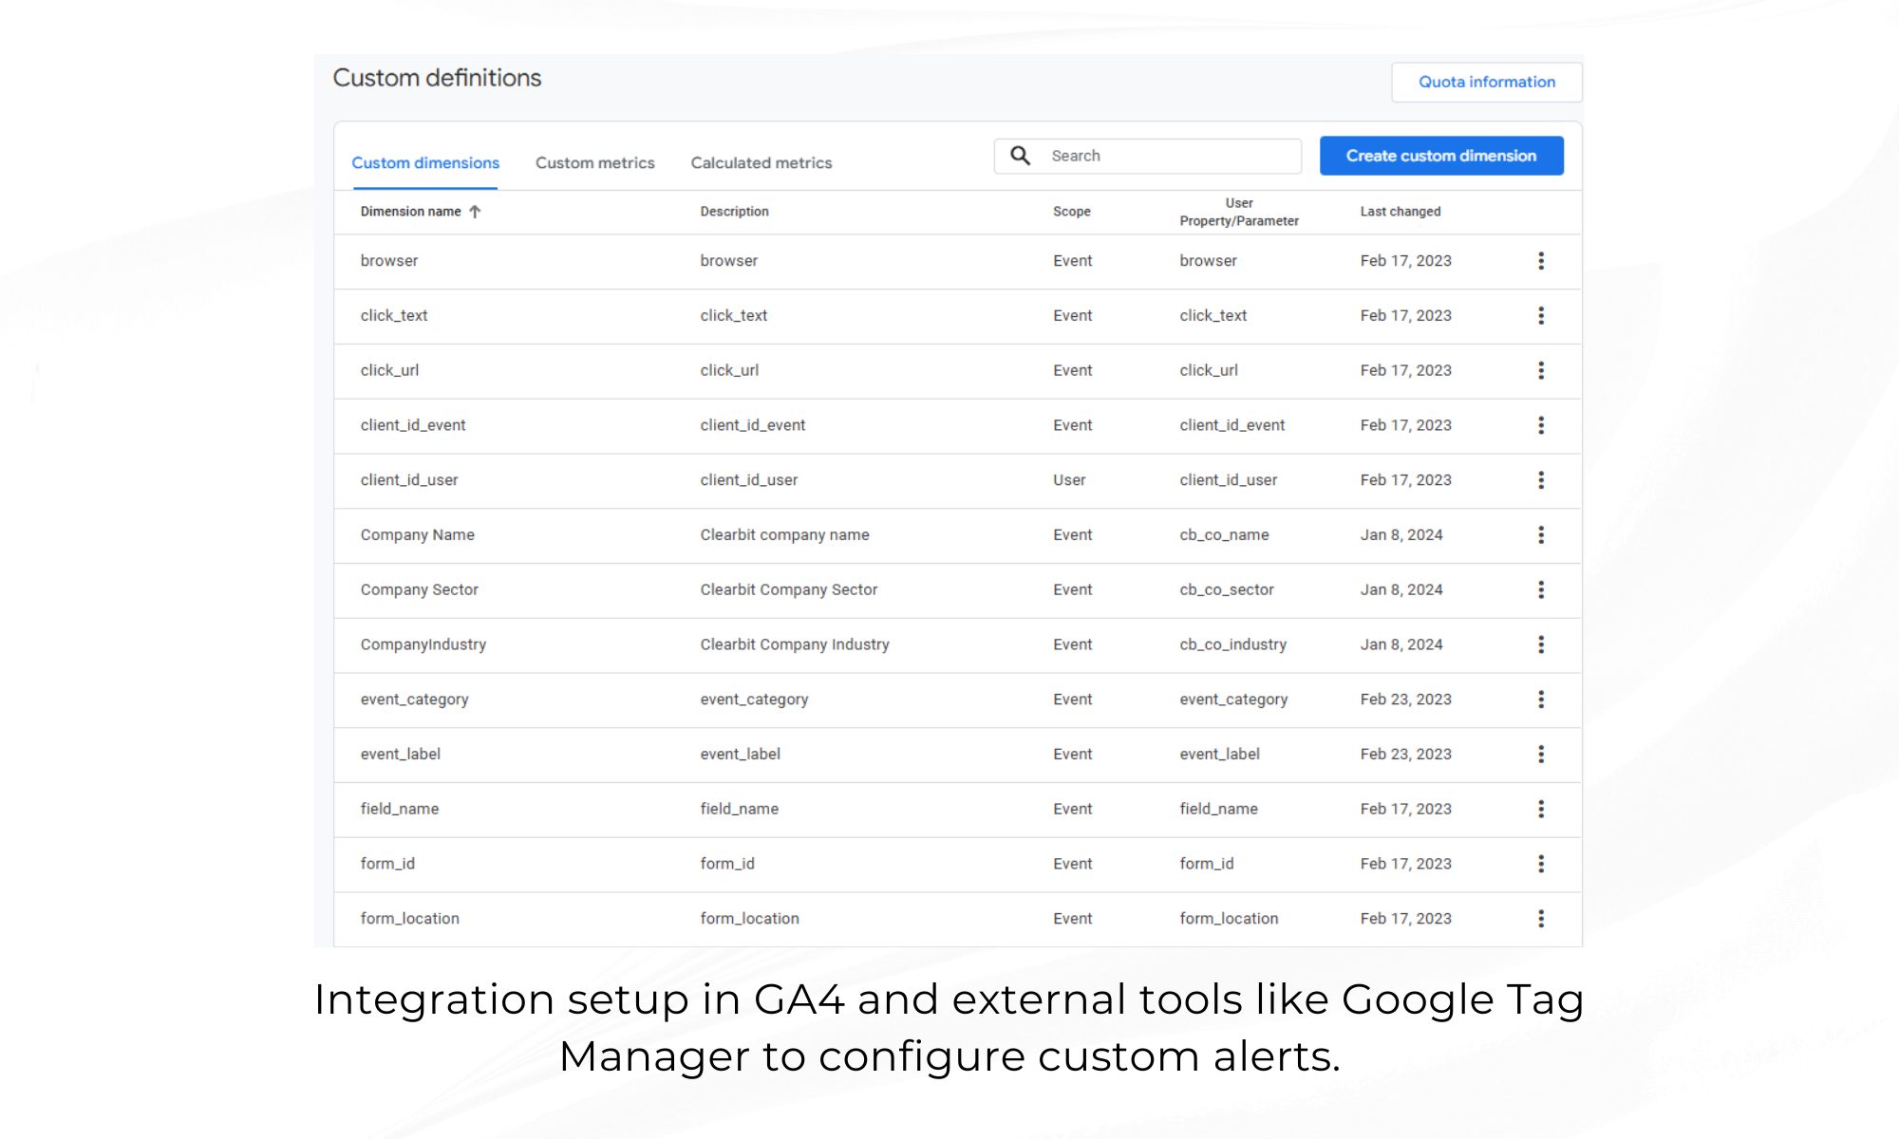
Task: Open more options for the form_location dimension
Action: [1540, 919]
